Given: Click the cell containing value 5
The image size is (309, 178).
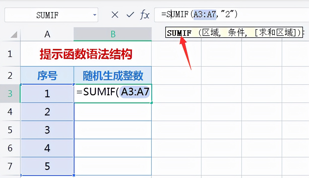Looking at the screenshot, I should point(47,166).
